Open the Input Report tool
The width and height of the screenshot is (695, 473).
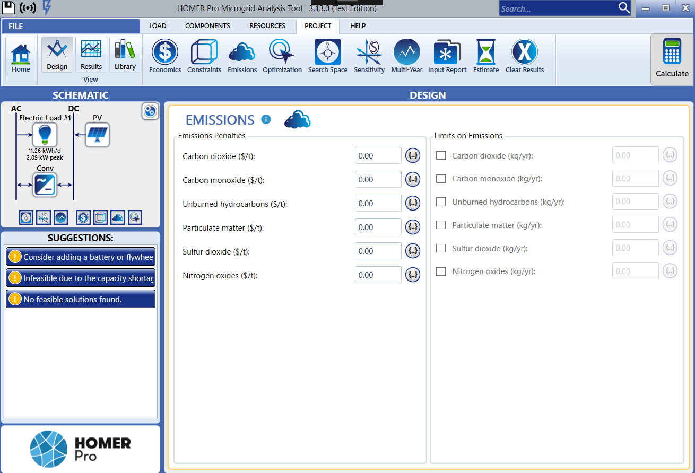click(447, 56)
